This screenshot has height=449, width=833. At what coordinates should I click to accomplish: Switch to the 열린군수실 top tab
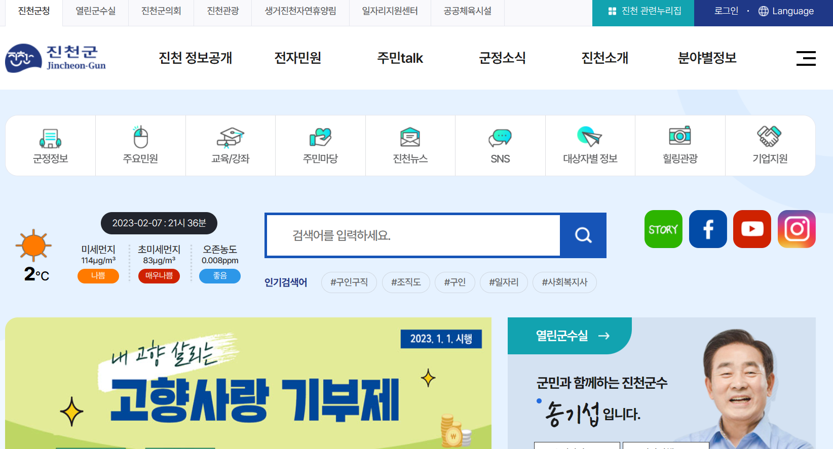coord(95,11)
